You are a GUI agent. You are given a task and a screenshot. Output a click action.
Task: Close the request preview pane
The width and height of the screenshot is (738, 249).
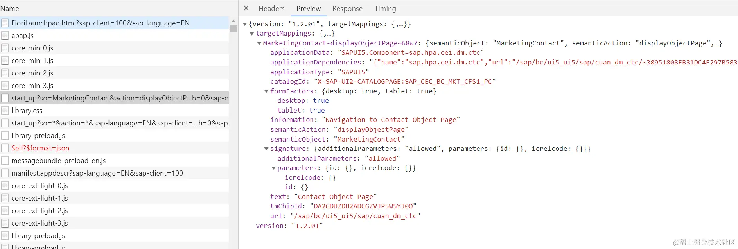pos(246,8)
